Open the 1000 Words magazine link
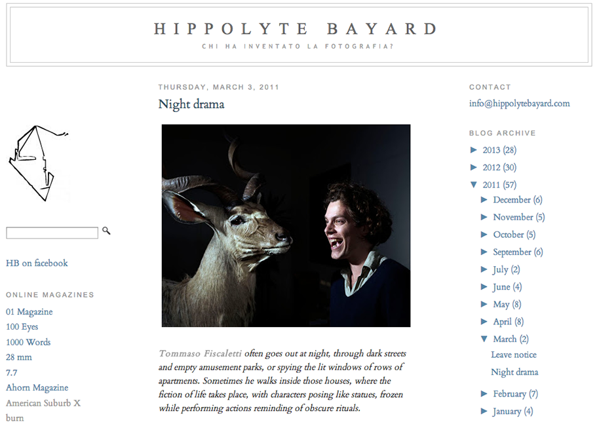The width and height of the screenshot is (599, 426). pyautogui.click(x=28, y=342)
